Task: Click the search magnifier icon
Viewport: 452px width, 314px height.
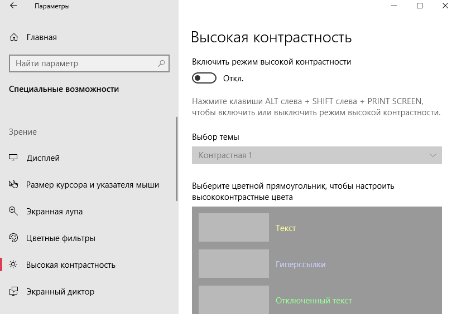Action: coord(162,63)
